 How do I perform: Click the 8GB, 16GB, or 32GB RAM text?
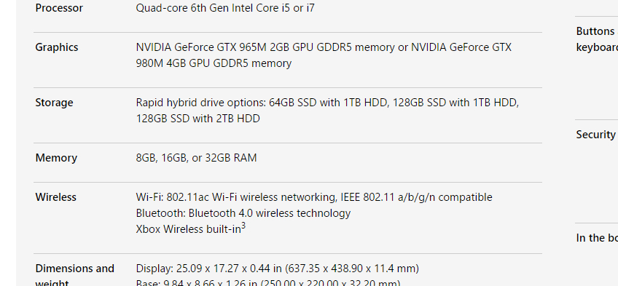click(196, 158)
